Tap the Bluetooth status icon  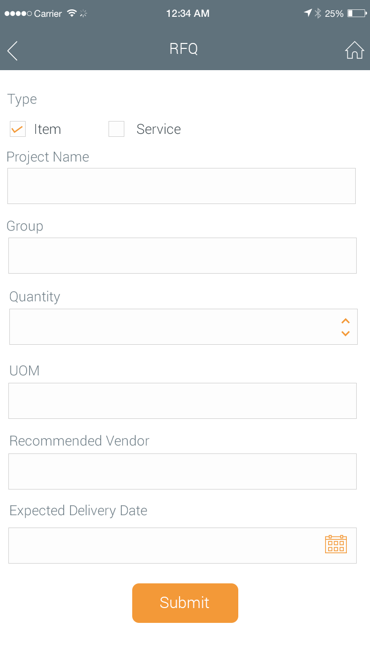tap(318, 13)
